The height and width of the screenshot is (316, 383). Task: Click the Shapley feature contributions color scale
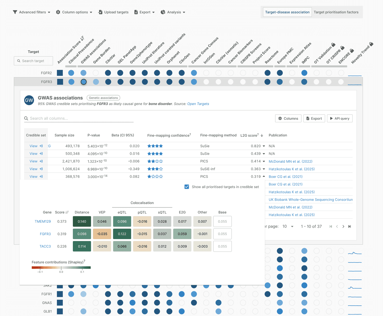click(61, 268)
